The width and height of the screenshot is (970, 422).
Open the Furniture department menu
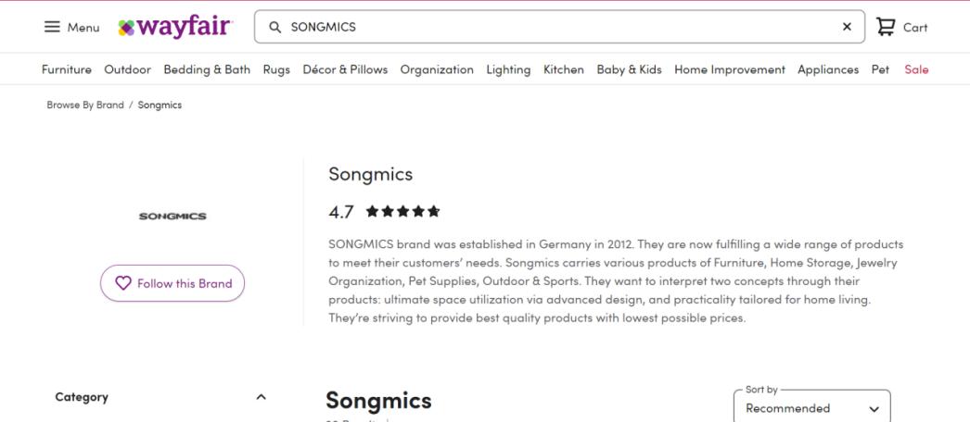coord(67,69)
